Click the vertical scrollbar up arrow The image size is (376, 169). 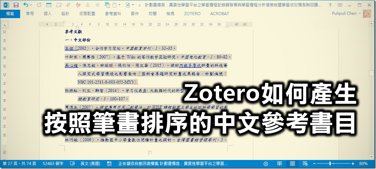tap(371, 24)
